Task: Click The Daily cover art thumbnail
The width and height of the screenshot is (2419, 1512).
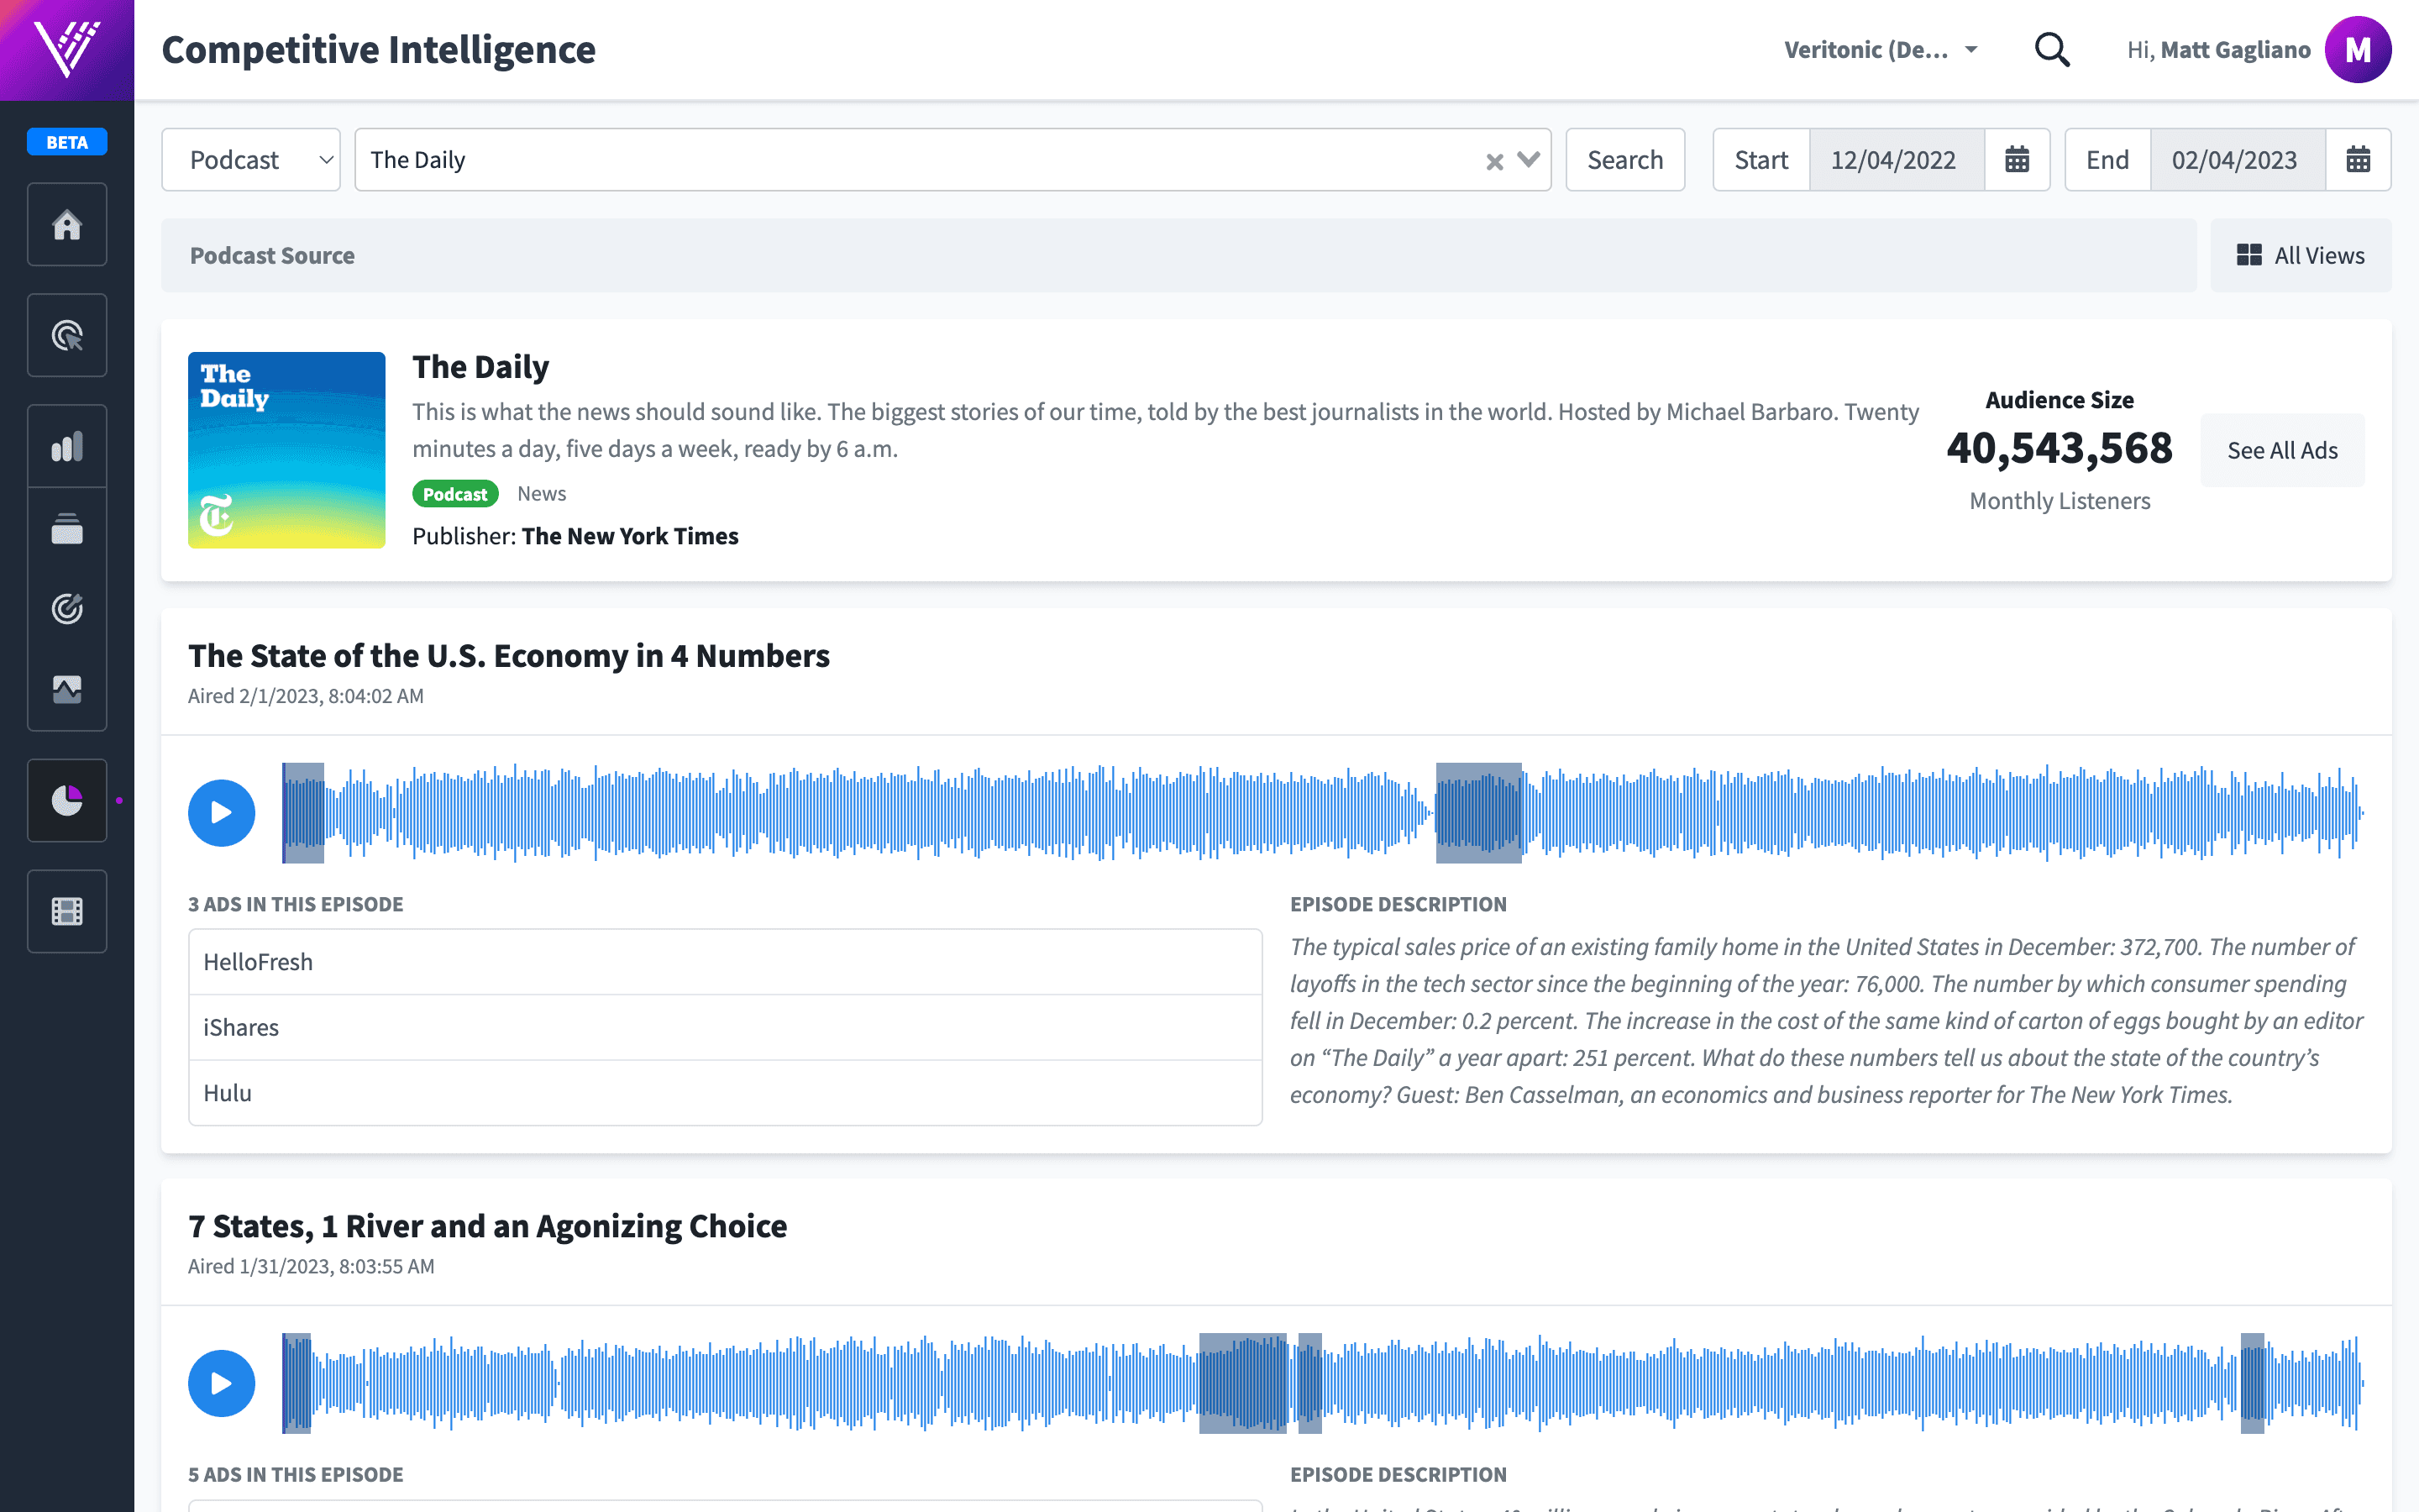Action: pyautogui.click(x=287, y=450)
